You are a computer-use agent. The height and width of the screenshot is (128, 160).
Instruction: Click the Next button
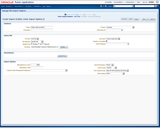coord(136,19)
